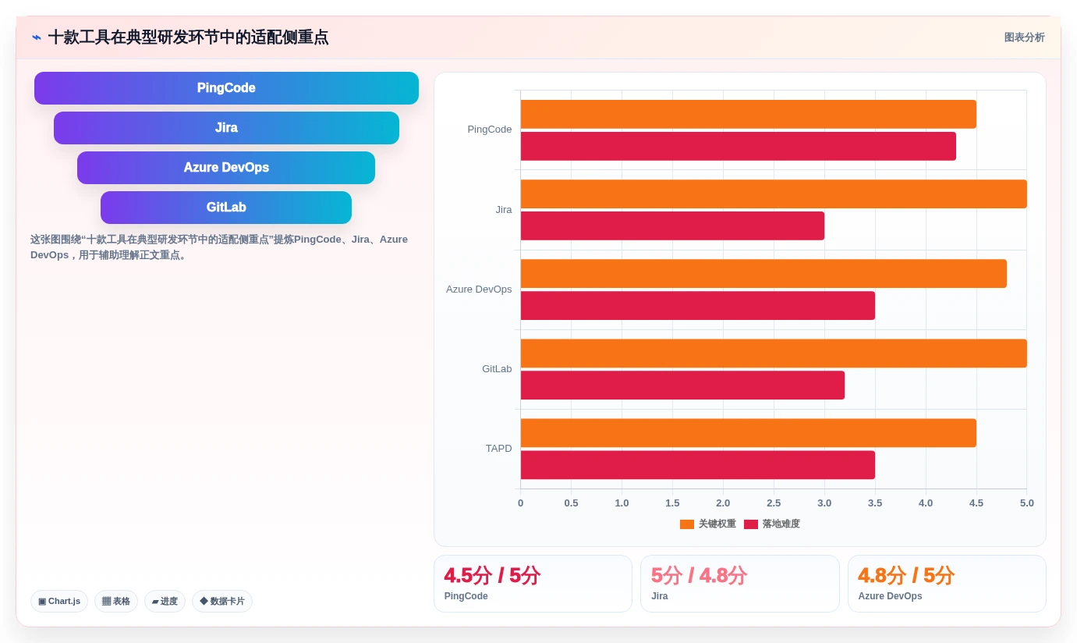Open the Azure DevOps 4.8分 / 5分 card
The image size is (1077, 643).
point(947,584)
